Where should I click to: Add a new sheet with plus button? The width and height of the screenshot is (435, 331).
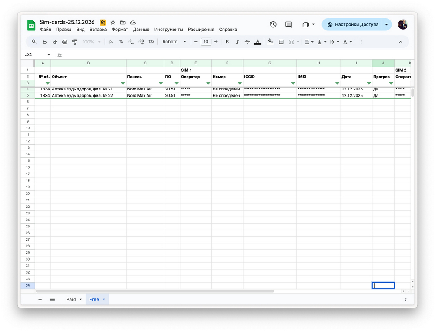coord(40,299)
